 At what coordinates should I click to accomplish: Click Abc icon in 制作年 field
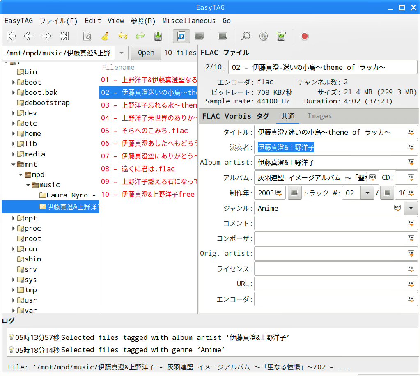(x=279, y=193)
